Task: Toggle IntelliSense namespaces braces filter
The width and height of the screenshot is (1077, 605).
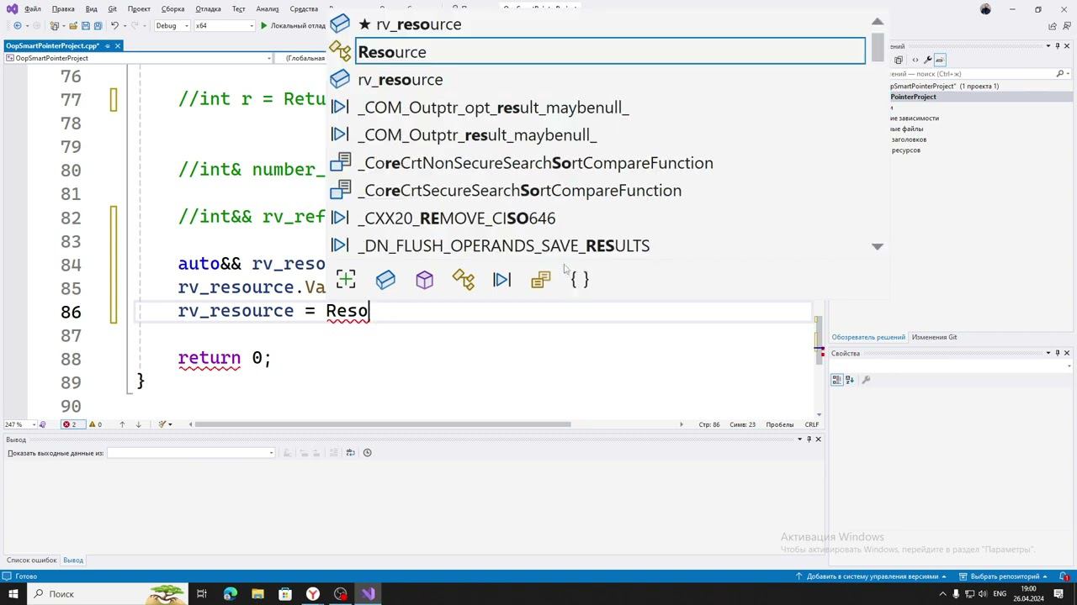Action: tap(580, 279)
